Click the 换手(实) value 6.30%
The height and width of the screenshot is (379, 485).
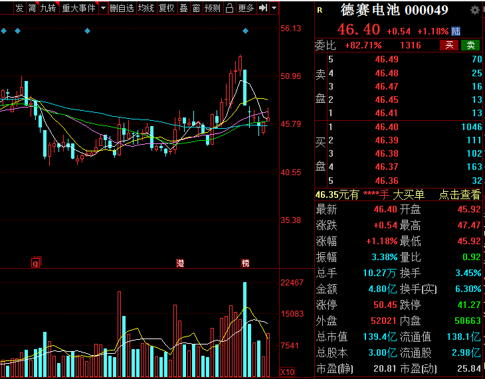468,289
